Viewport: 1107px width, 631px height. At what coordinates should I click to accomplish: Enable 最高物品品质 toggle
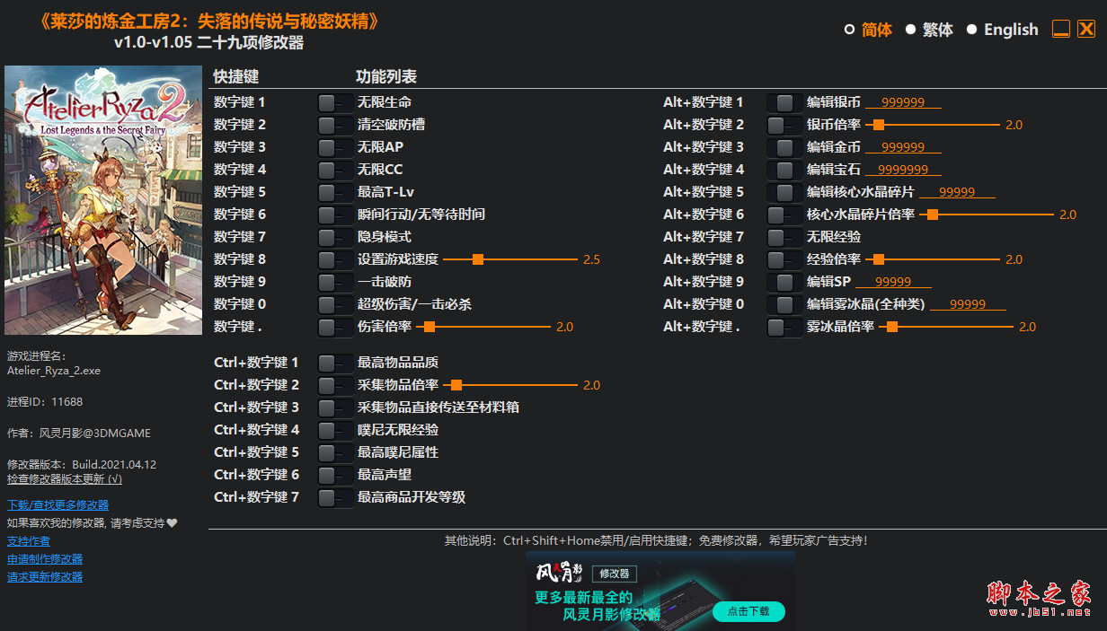click(x=335, y=363)
